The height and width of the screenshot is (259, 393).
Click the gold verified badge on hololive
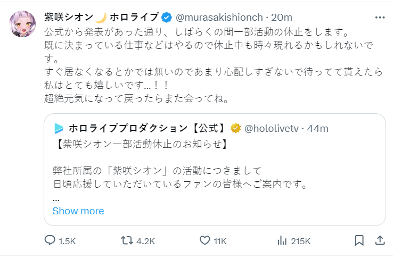click(235, 128)
